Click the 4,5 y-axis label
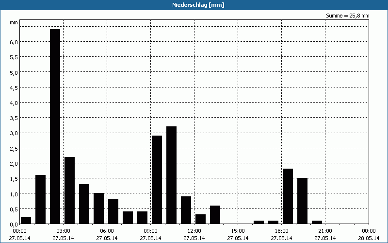This screenshot has width=388, height=243. click(x=14, y=88)
